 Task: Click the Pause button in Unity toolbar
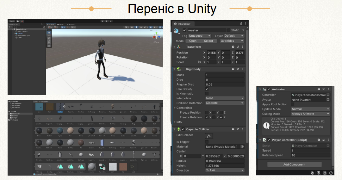click(x=107, y=21)
